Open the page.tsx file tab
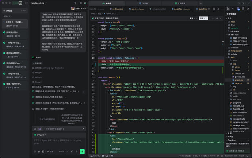Viewport: 252px width, 158px height. [x=181, y=9]
